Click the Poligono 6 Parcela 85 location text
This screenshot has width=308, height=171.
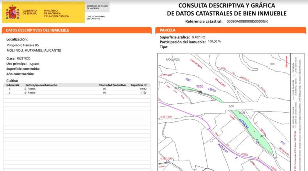point(23,45)
